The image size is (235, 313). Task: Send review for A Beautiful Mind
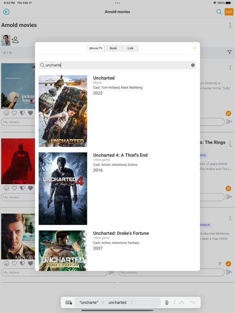[111, 272]
